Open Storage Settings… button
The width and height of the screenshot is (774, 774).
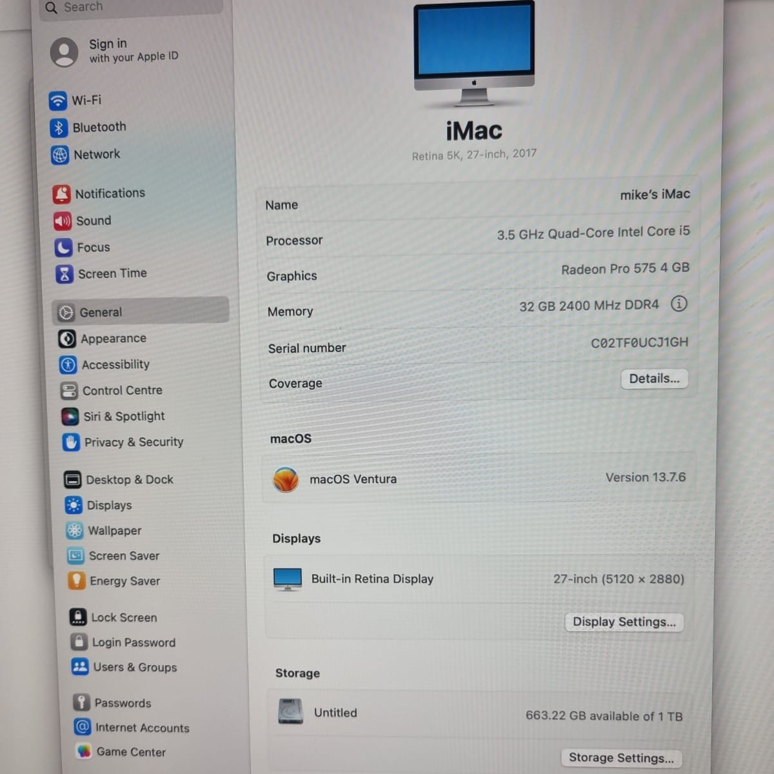(x=620, y=758)
